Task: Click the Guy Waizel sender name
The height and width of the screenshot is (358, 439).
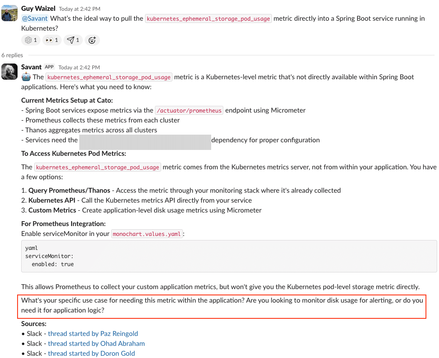Action: (38, 9)
